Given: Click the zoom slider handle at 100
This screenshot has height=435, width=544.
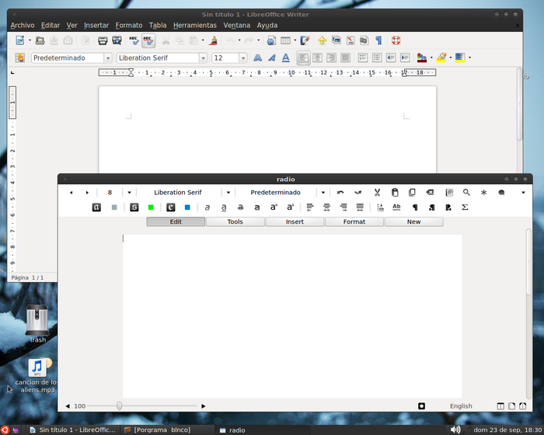Looking at the screenshot, I should (x=119, y=405).
